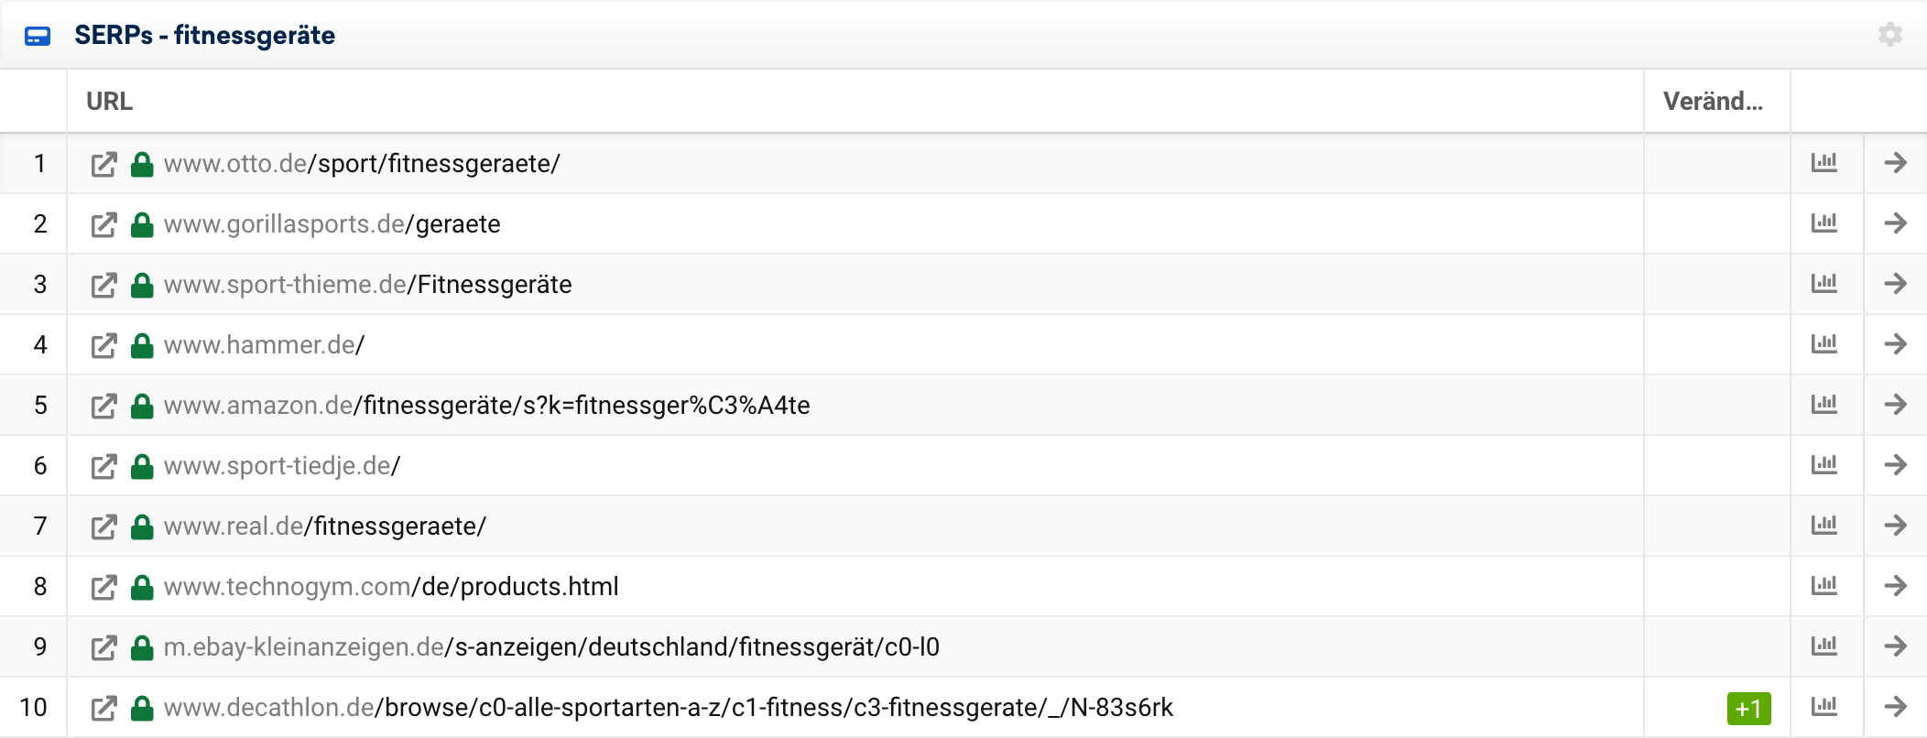Viewport: 1927px width, 738px height.
Task: Click the URL column header
Action: point(109,101)
